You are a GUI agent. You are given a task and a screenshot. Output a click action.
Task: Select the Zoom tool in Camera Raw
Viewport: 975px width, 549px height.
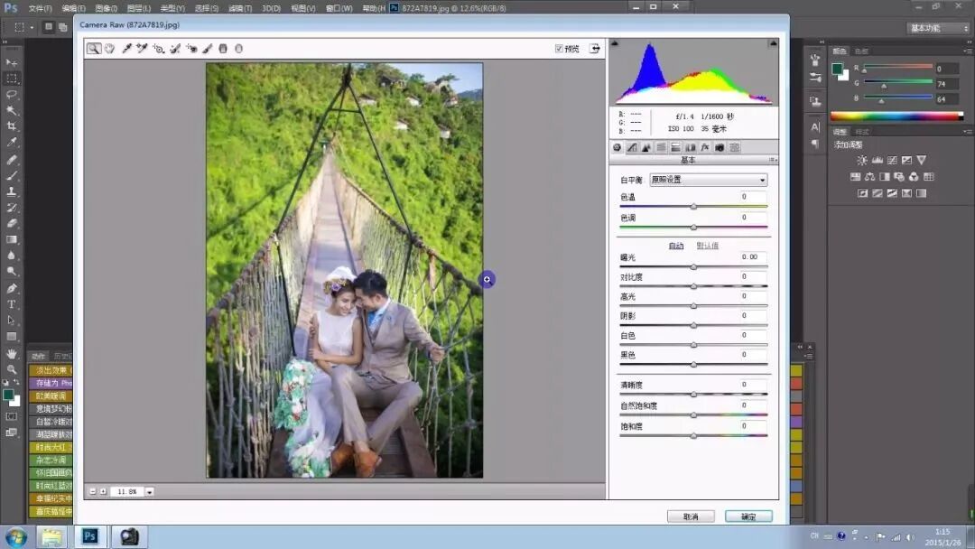[94, 49]
